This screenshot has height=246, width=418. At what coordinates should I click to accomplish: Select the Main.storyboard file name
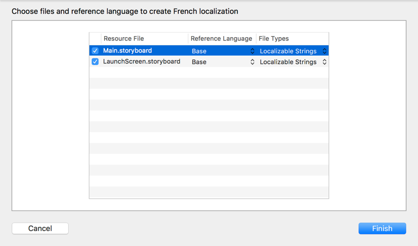click(127, 51)
